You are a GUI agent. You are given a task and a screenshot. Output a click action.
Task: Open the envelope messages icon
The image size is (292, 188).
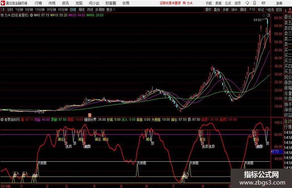pos(263,3)
